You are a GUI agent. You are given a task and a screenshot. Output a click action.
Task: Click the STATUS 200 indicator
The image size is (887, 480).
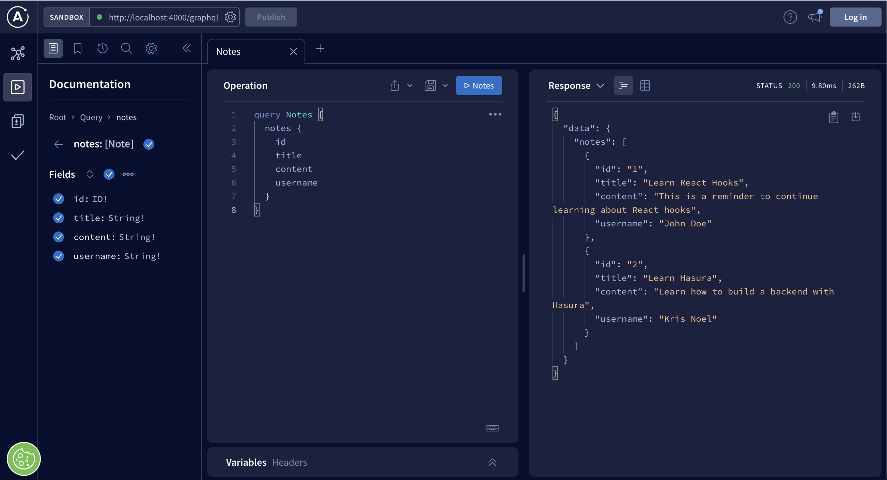coord(778,86)
